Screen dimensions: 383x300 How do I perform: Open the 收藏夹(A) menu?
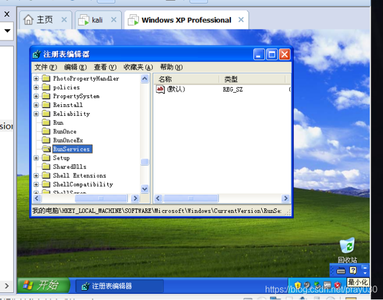click(138, 67)
